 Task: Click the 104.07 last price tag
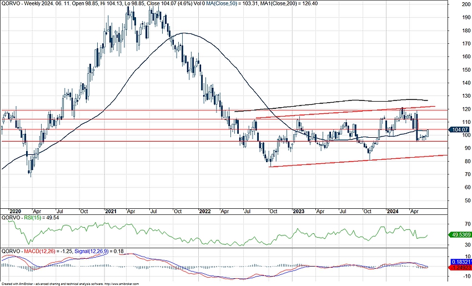click(x=459, y=130)
